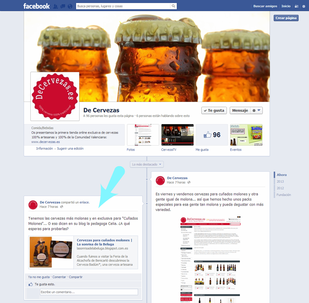
Task: Click the De Cervezas avatar in shared link post
Action: pyautogui.click(x=33, y=205)
